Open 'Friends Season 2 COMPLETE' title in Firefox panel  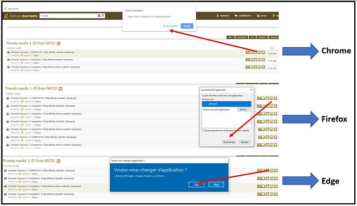(x=43, y=137)
